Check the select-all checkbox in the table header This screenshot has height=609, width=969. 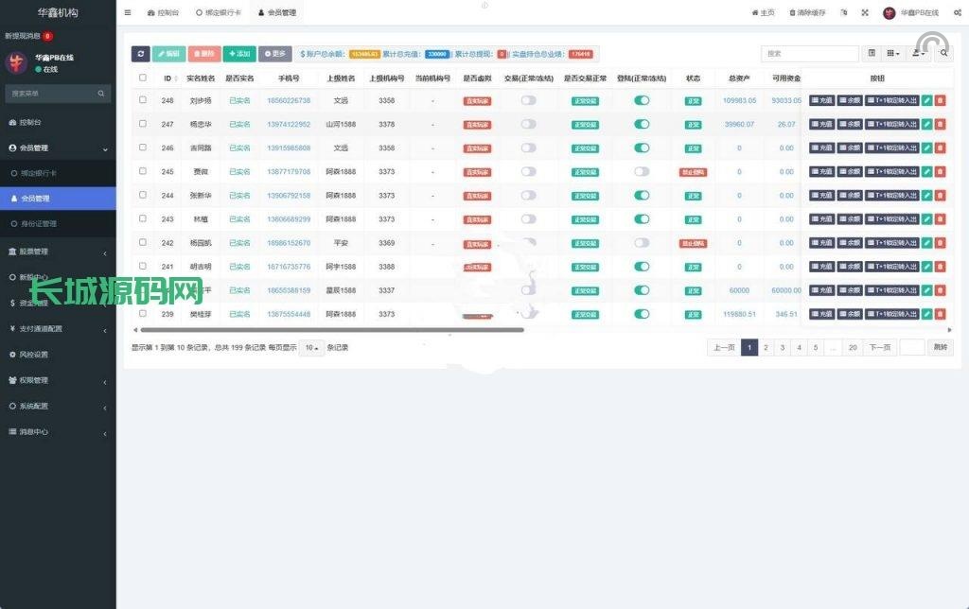[143, 78]
